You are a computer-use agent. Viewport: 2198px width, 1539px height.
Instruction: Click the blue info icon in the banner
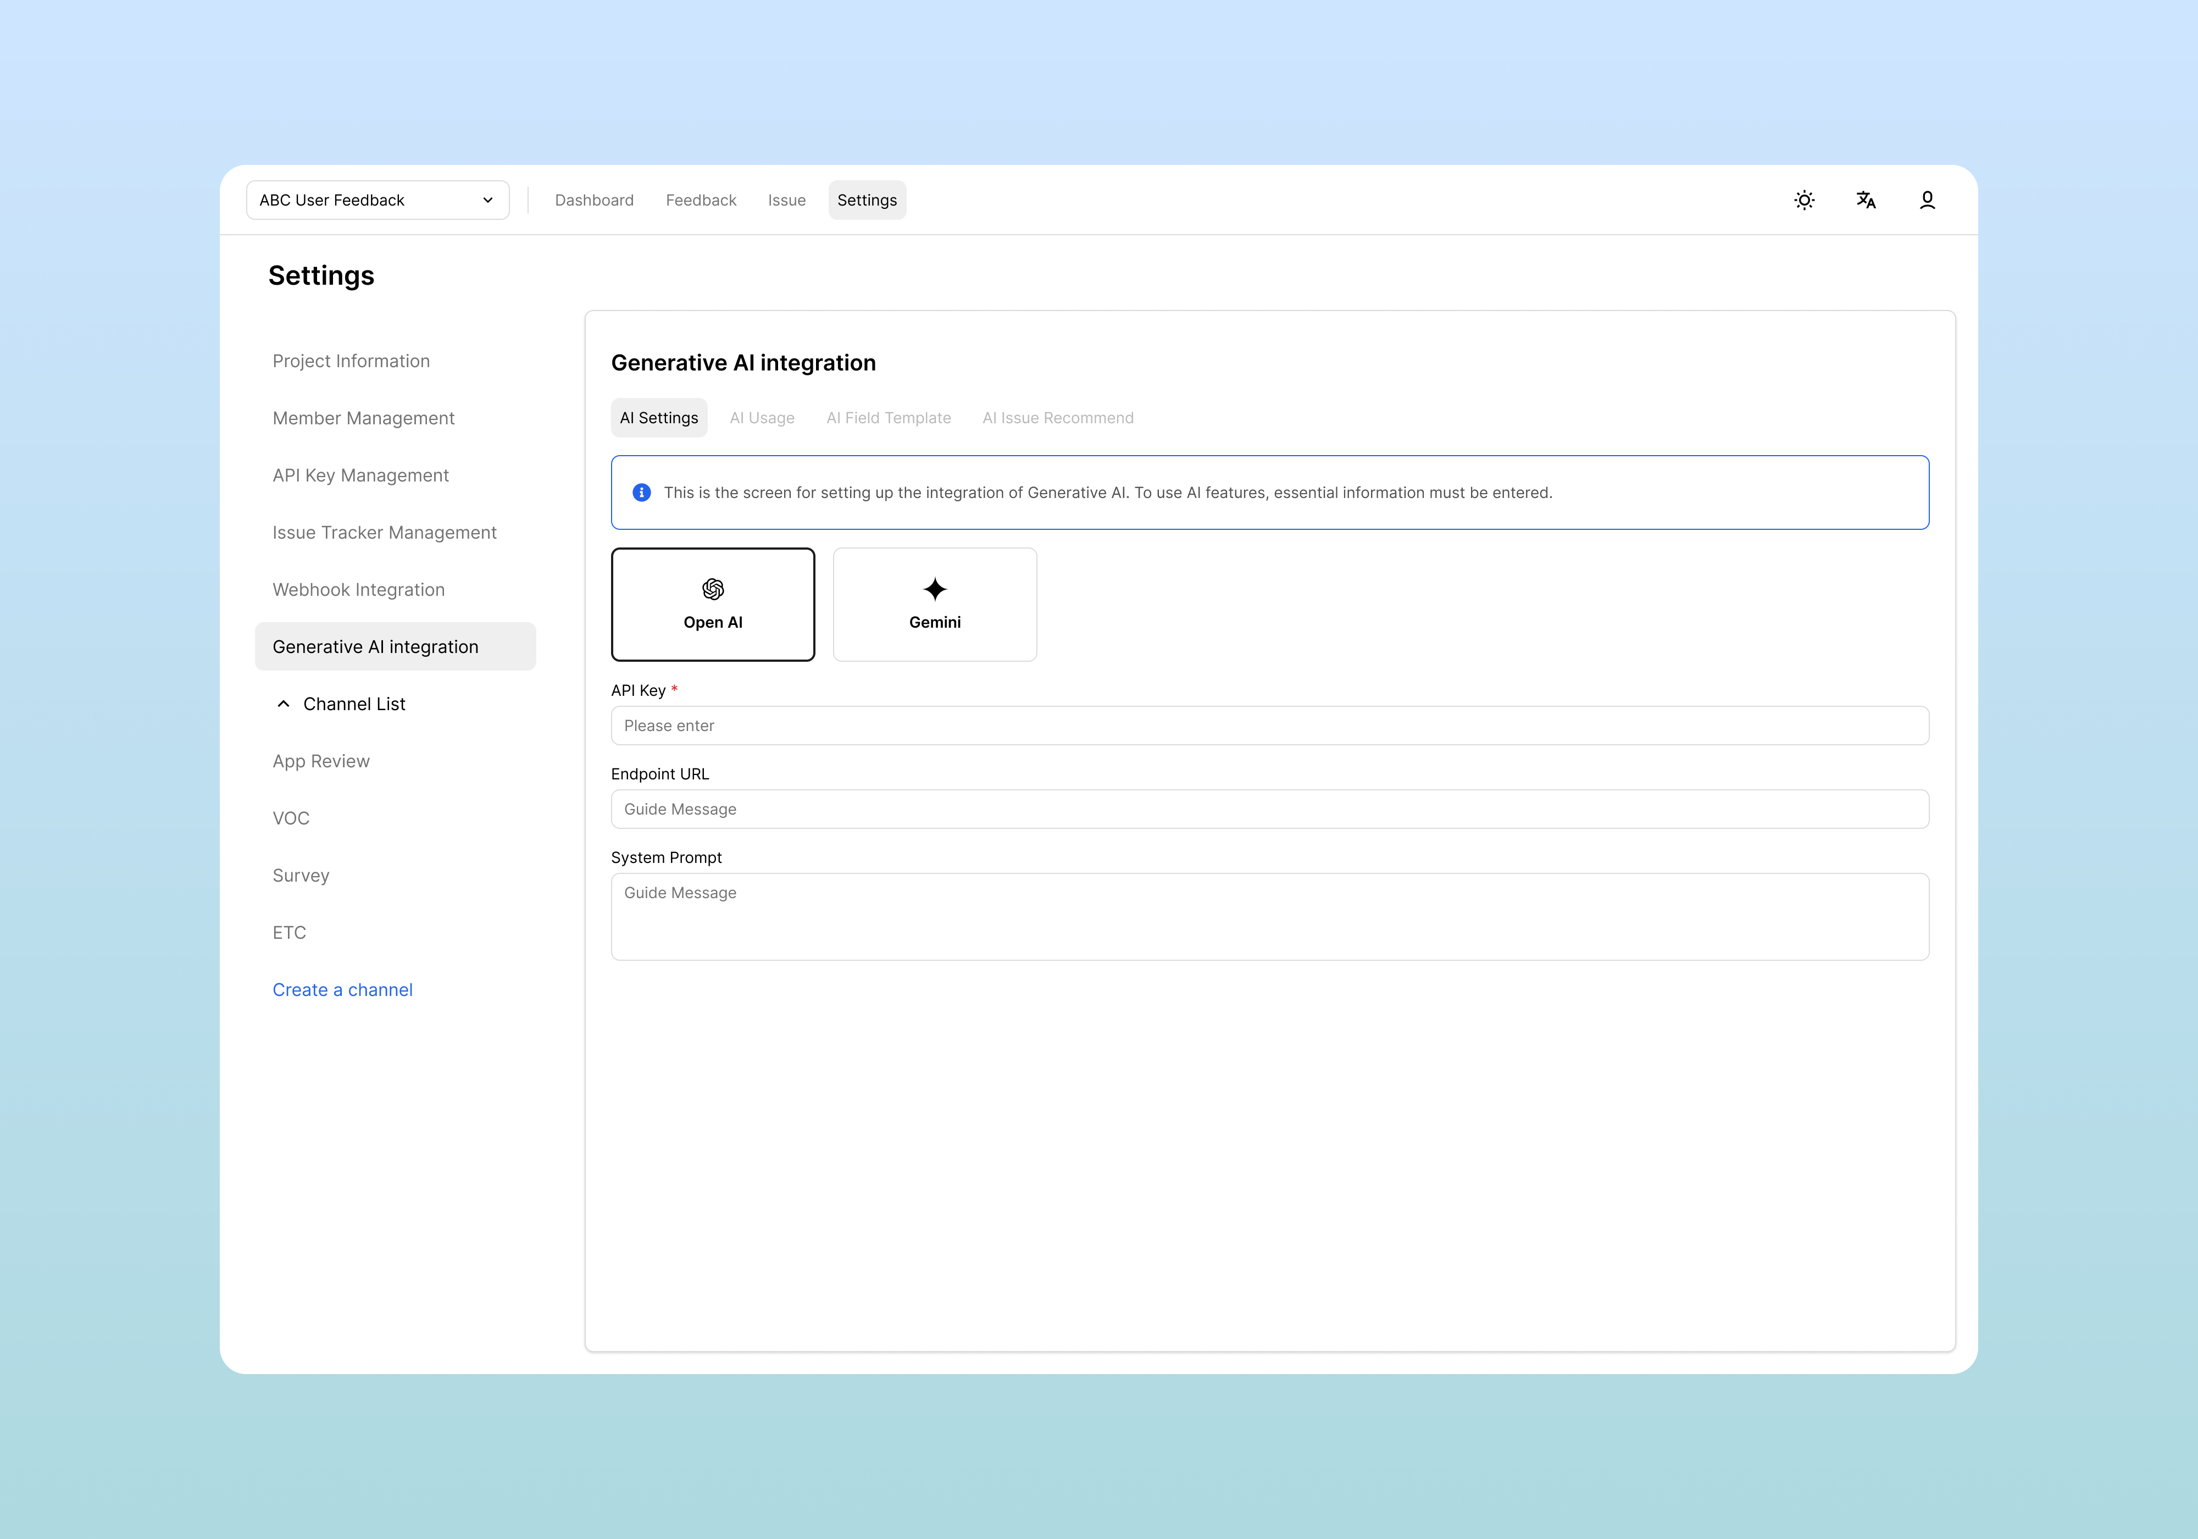(x=641, y=492)
